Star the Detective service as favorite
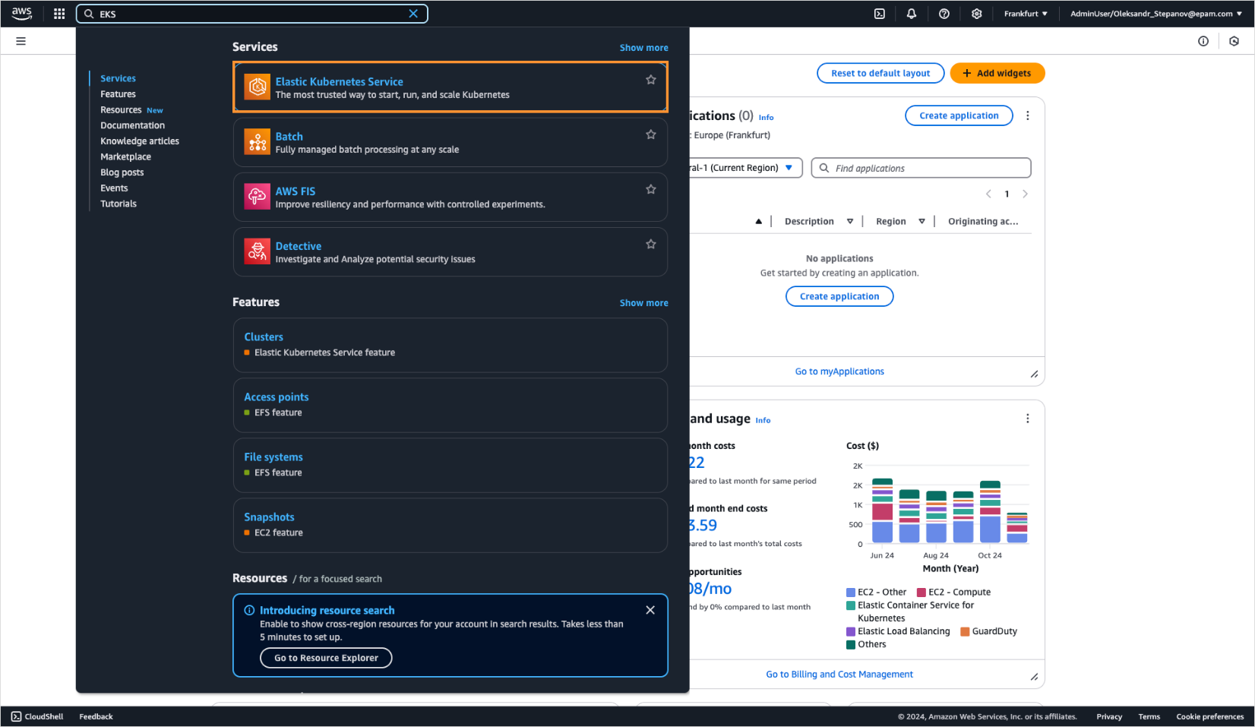This screenshot has width=1255, height=727. click(650, 244)
